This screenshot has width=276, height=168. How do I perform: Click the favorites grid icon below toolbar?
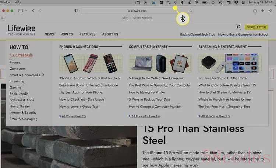(x=3, y=18)
